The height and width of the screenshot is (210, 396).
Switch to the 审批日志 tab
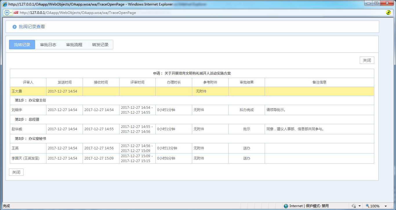click(x=48, y=45)
